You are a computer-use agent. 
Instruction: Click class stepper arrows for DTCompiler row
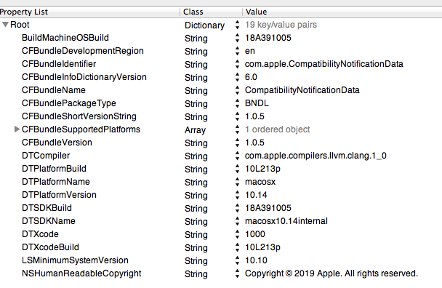pos(237,156)
